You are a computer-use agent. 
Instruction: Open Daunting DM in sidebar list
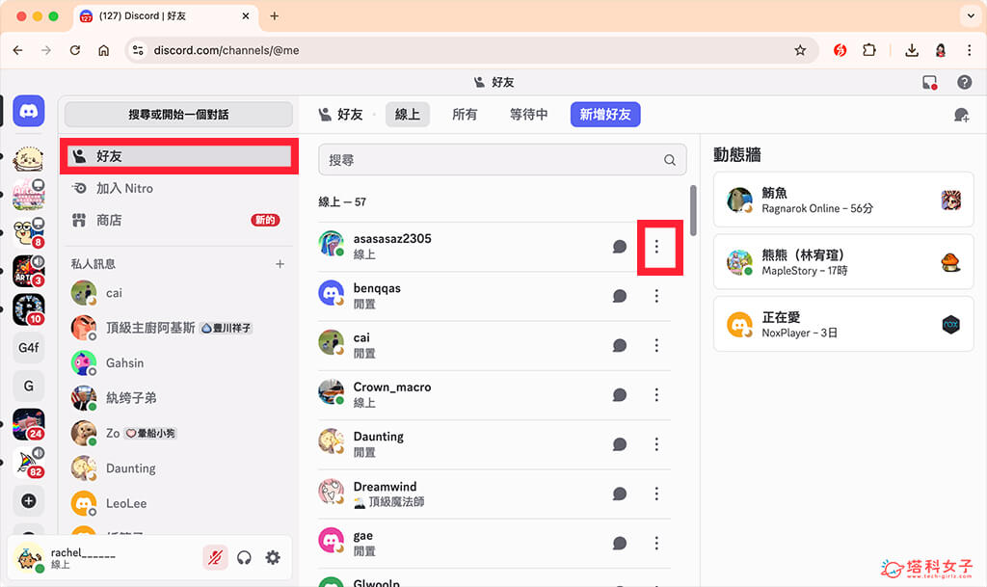tap(178, 468)
